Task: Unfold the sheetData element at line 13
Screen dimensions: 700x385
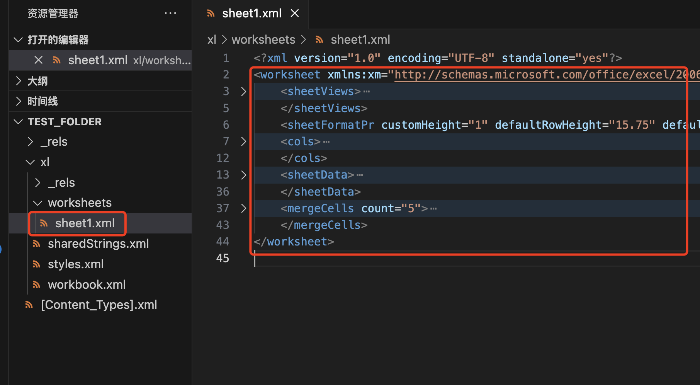Action: (243, 175)
